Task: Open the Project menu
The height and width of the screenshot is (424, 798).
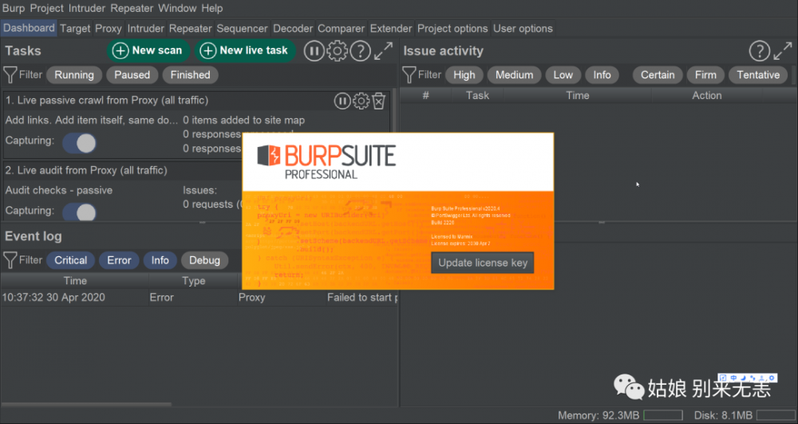Action: (x=47, y=8)
